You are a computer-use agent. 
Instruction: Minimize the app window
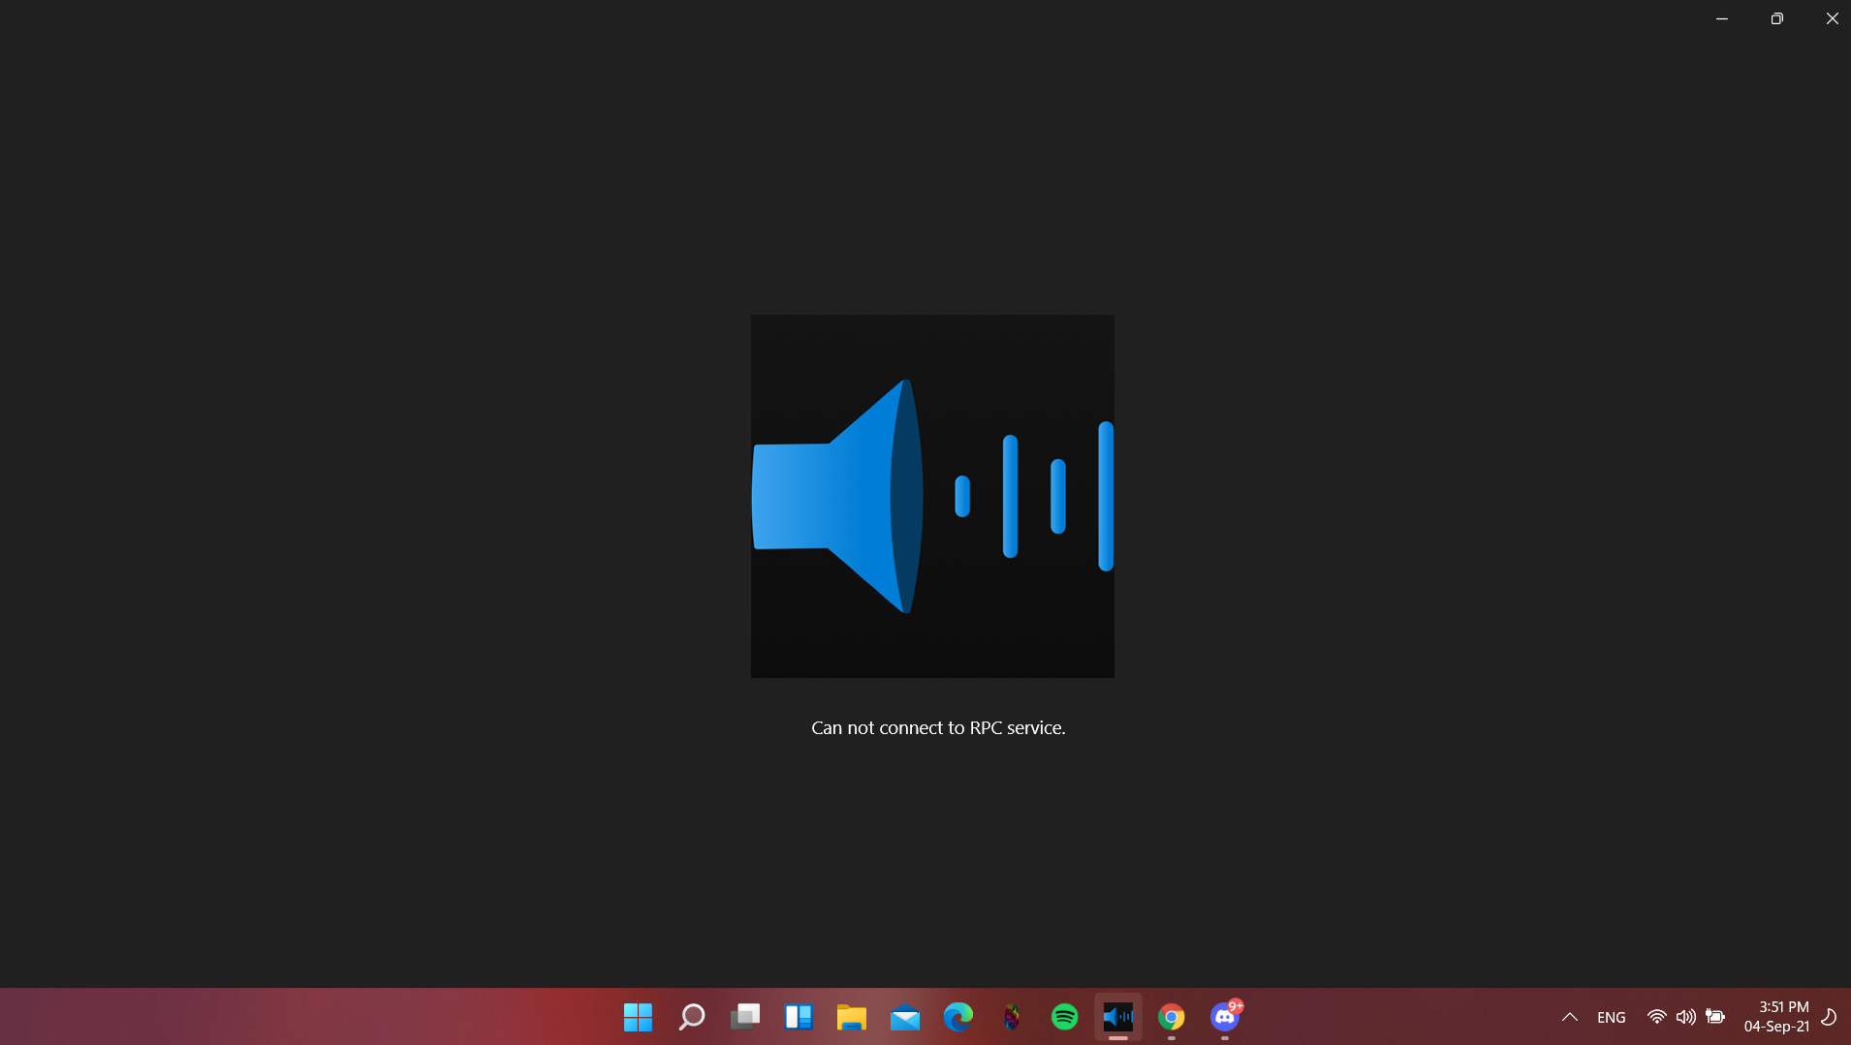click(1721, 18)
